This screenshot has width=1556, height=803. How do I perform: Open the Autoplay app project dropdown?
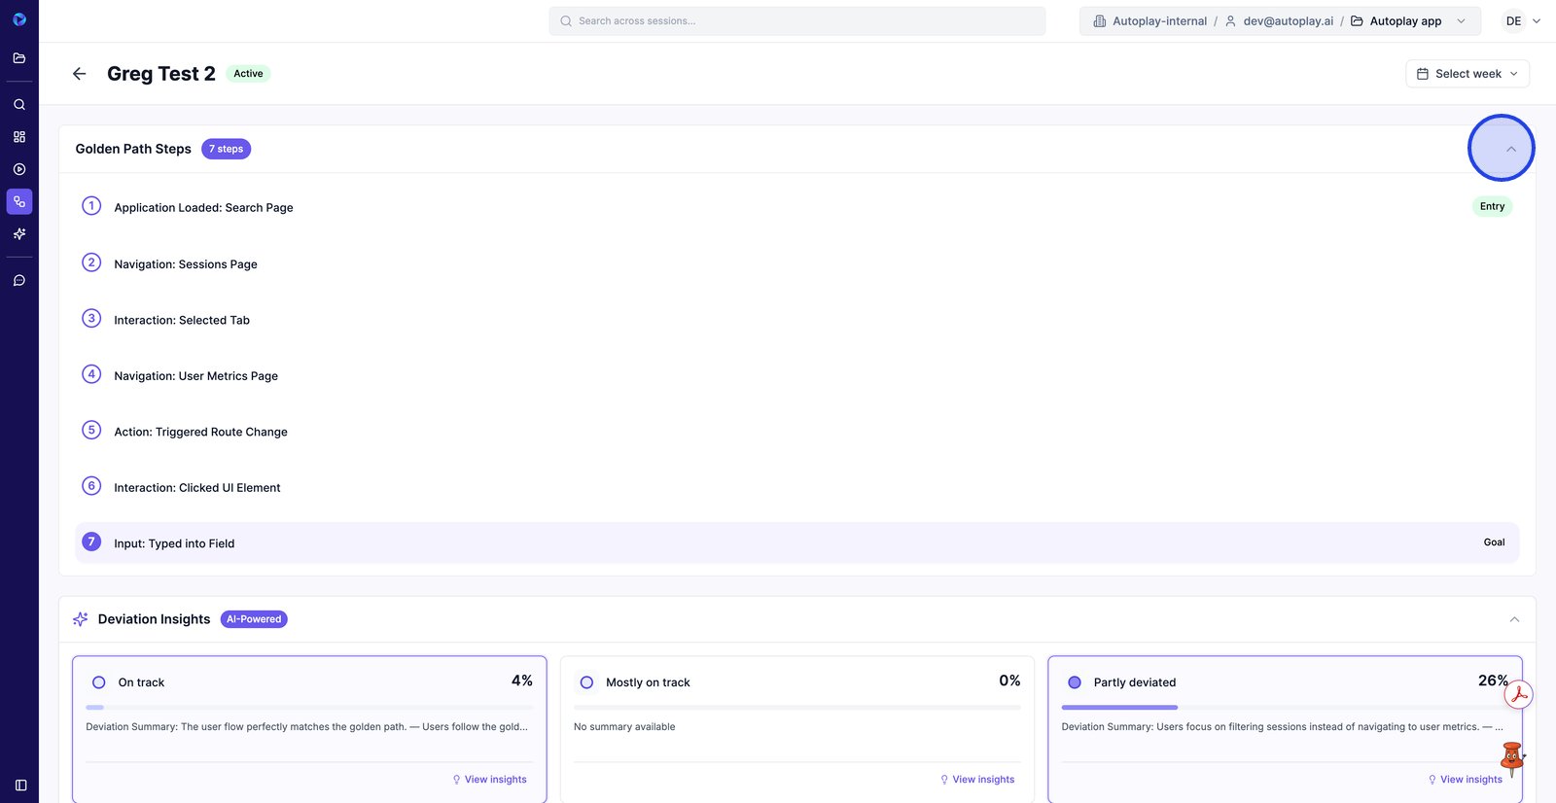(1408, 21)
